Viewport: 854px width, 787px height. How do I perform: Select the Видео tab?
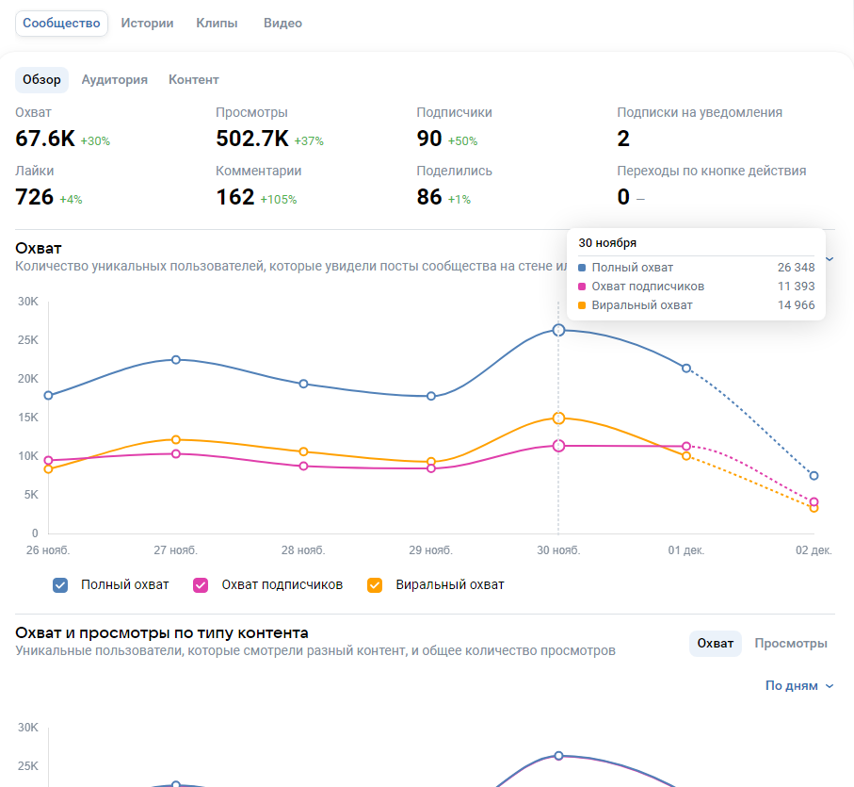point(282,24)
